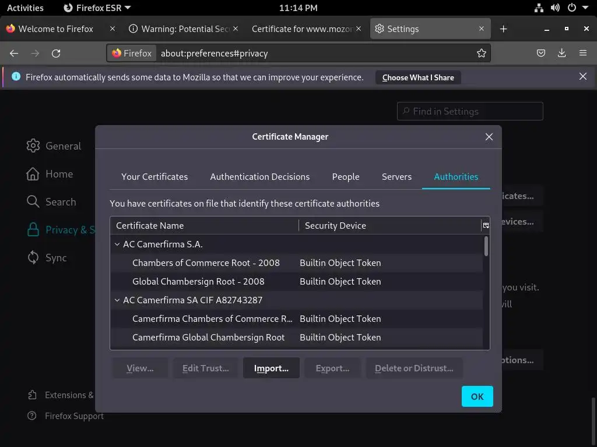Image resolution: width=597 pixels, height=447 pixels.
Task: Click the Firefox identity icon in address bar
Action: click(132, 53)
